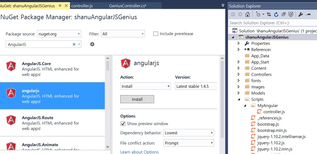Click Forward arrow in Solution Explorer toolbar
The height and width of the screenshot is (154, 317).
(x=240, y=14)
